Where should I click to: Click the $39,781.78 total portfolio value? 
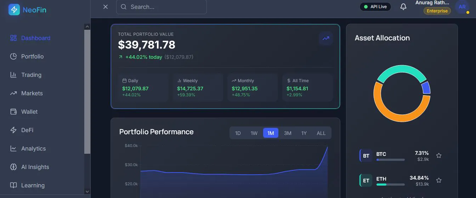pos(147,45)
